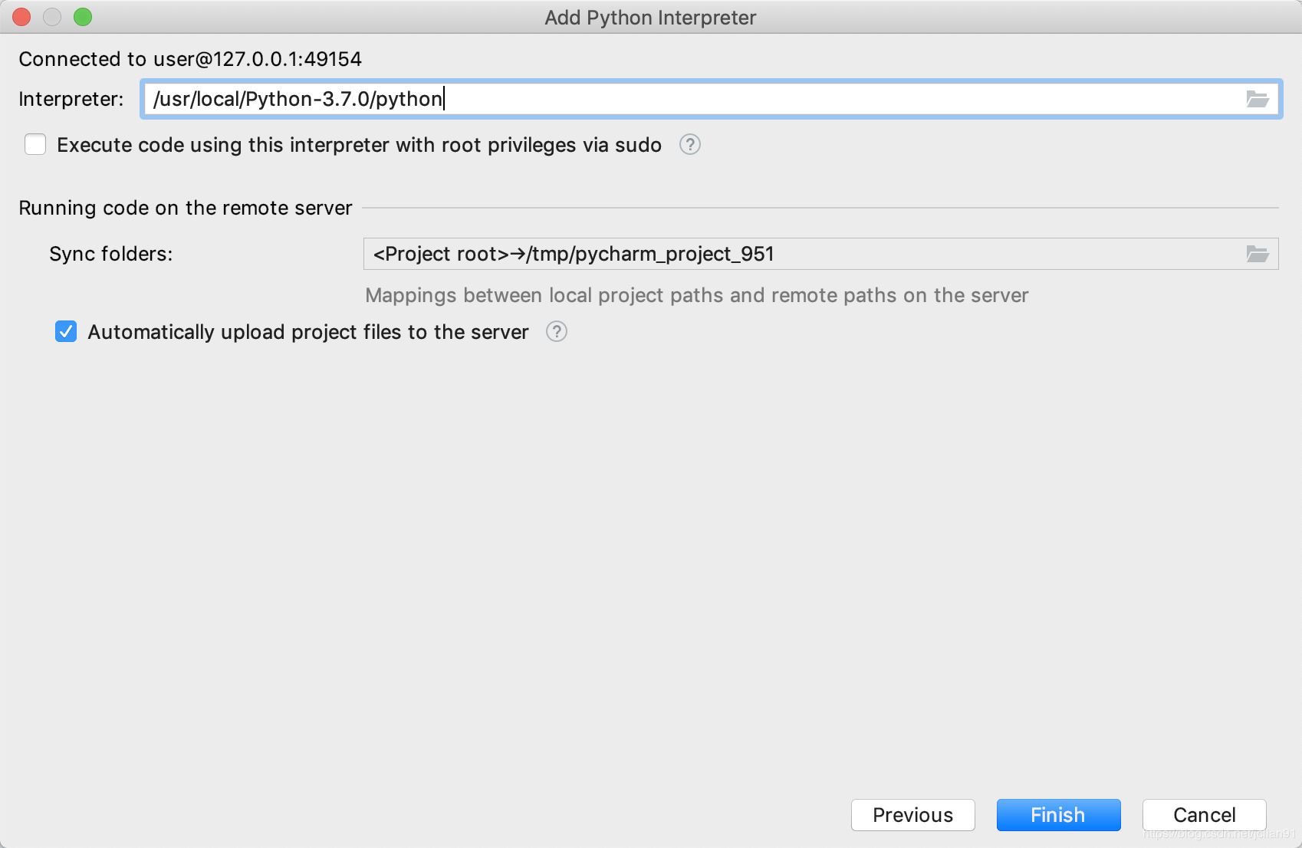1302x848 pixels.
Task: Enable the execute with sudo checkbox
Action: pyautogui.click(x=35, y=145)
